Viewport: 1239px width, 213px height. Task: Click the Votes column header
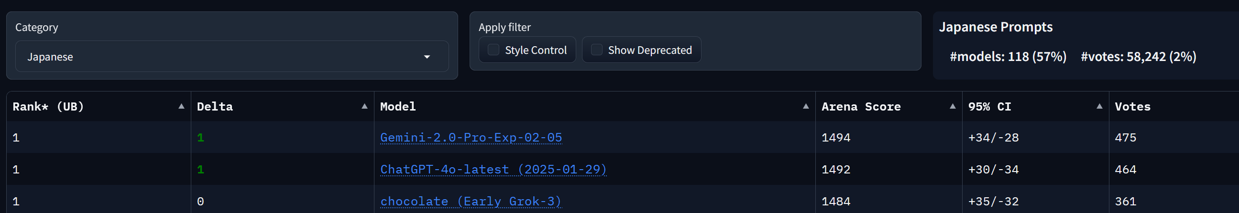(x=1133, y=107)
